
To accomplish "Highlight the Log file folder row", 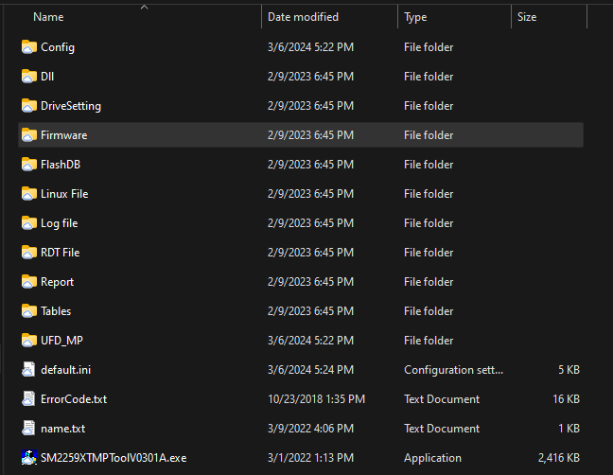I will [x=60, y=223].
